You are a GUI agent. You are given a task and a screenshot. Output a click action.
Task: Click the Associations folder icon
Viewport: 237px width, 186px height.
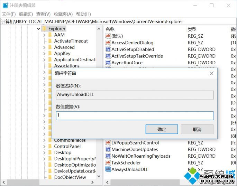pos(50,66)
